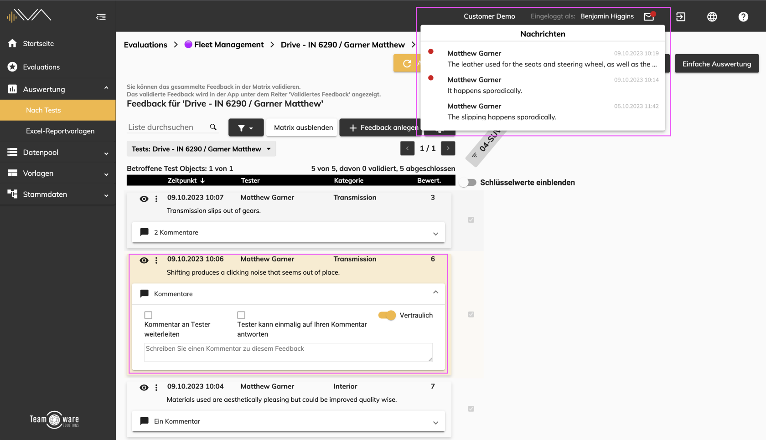This screenshot has width=766, height=440.
Task: Go to 'Drive - IN 6290 / Garner Matthew' breadcrumb
Action: [x=343, y=45]
